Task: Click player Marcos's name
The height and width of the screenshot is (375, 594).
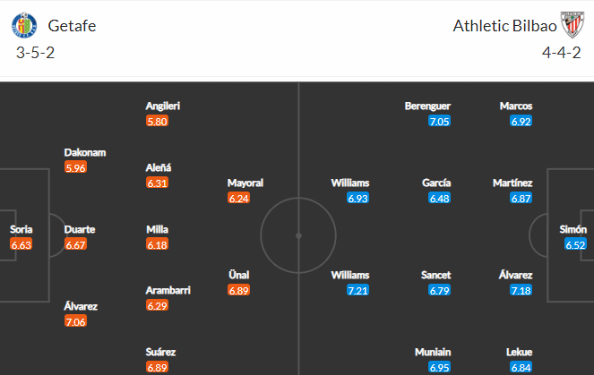Action: (x=516, y=106)
